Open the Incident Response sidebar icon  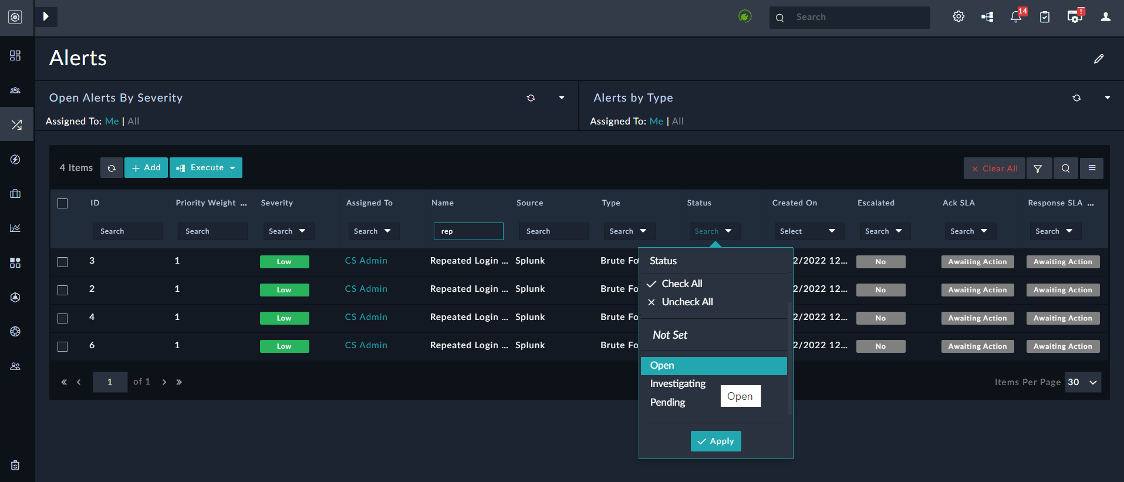point(16,124)
